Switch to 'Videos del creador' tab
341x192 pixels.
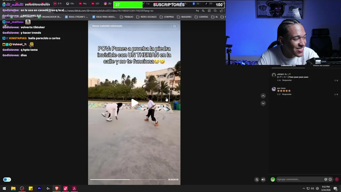pyautogui.click(x=321, y=65)
